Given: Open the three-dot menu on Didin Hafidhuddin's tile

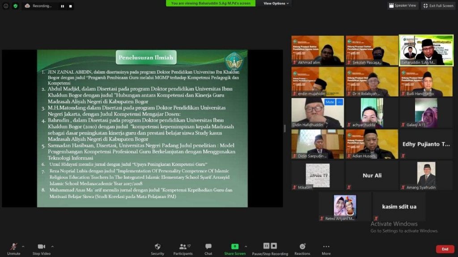Looking at the screenshot, I should point(339,102).
